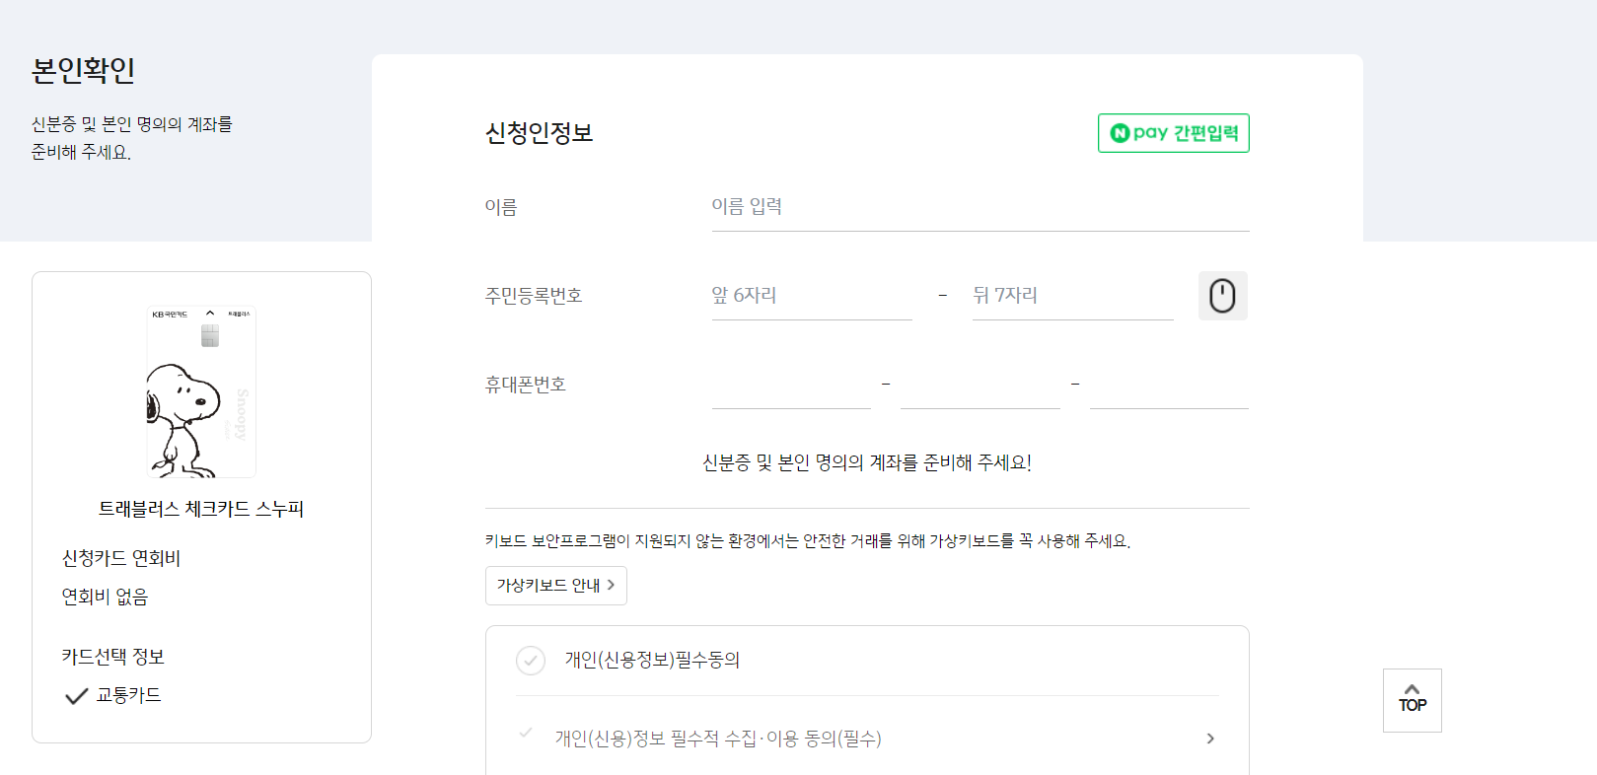Expand the 수집·이용 동의(필수) chevron arrow
Image resolution: width=1597 pixels, height=775 pixels.
tap(1210, 739)
